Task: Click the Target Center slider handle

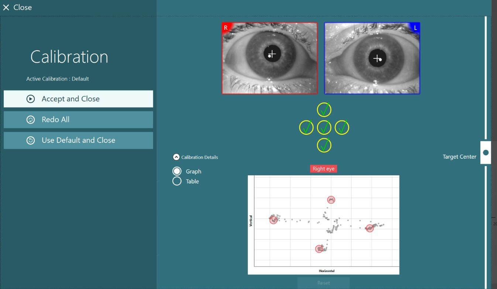Action: coord(486,152)
